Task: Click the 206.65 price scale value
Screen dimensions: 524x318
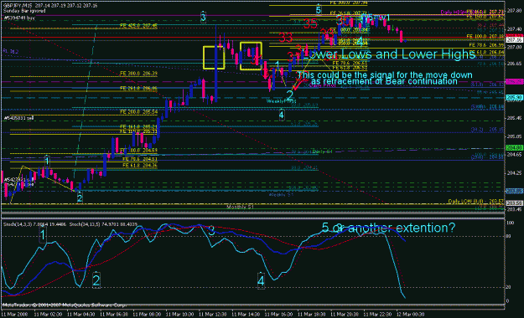Action: pos(514,64)
